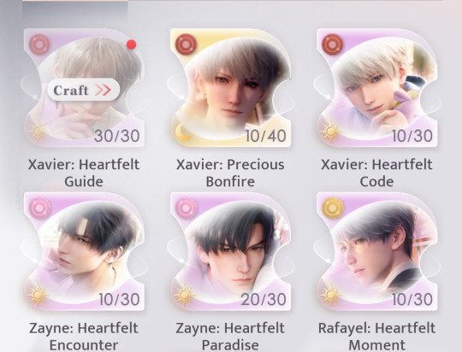Click the pink stellactrum icon on Heartfelt Paradise
Image resolution: width=462 pixels, height=352 pixels.
point(186,208)
